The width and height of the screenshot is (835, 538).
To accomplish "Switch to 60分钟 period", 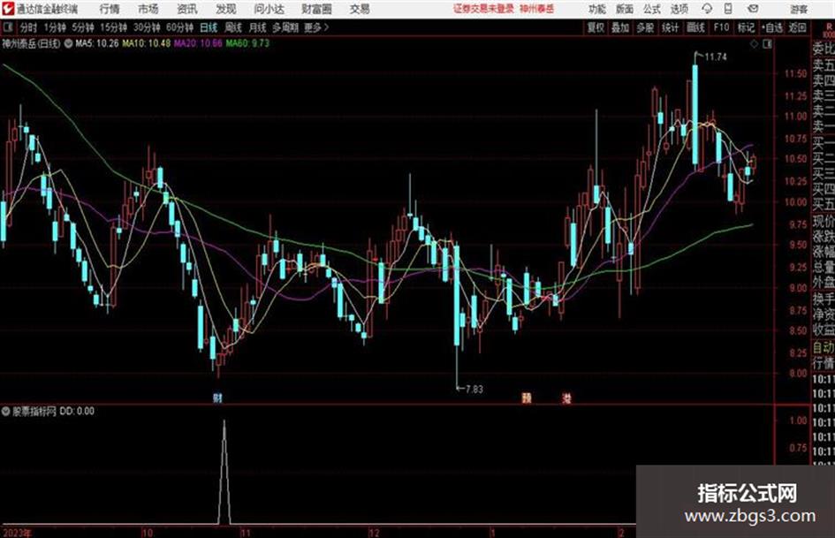I will 180,27.
